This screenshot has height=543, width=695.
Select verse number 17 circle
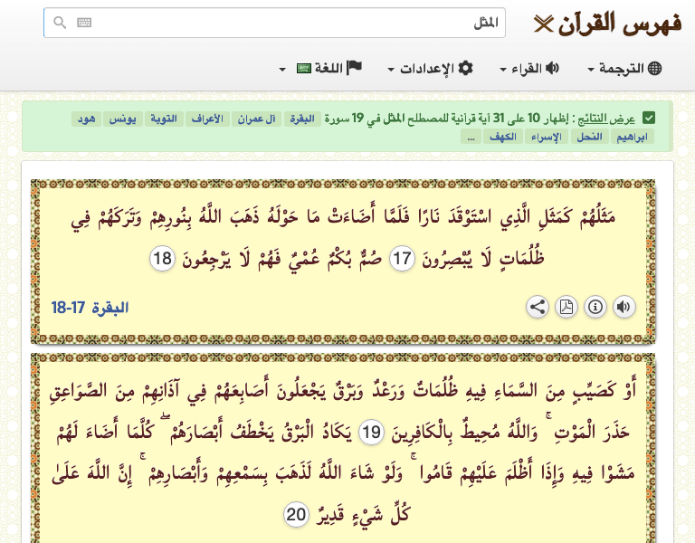pyautogui.click(x=401, y=260)
